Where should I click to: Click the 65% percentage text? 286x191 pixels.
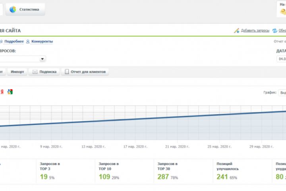point(233,177)
